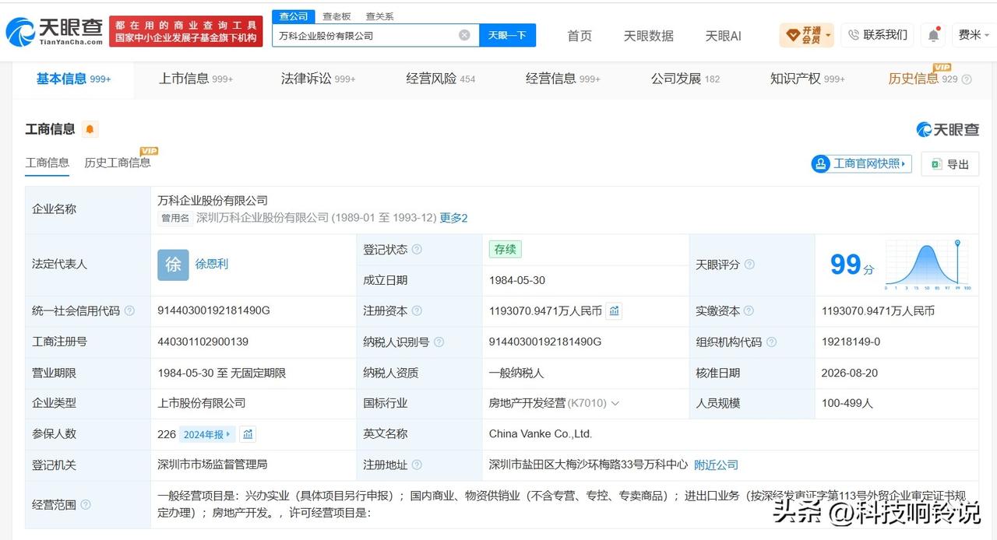Click the help icon beside 统一社会信用代码

coord(129,310)
